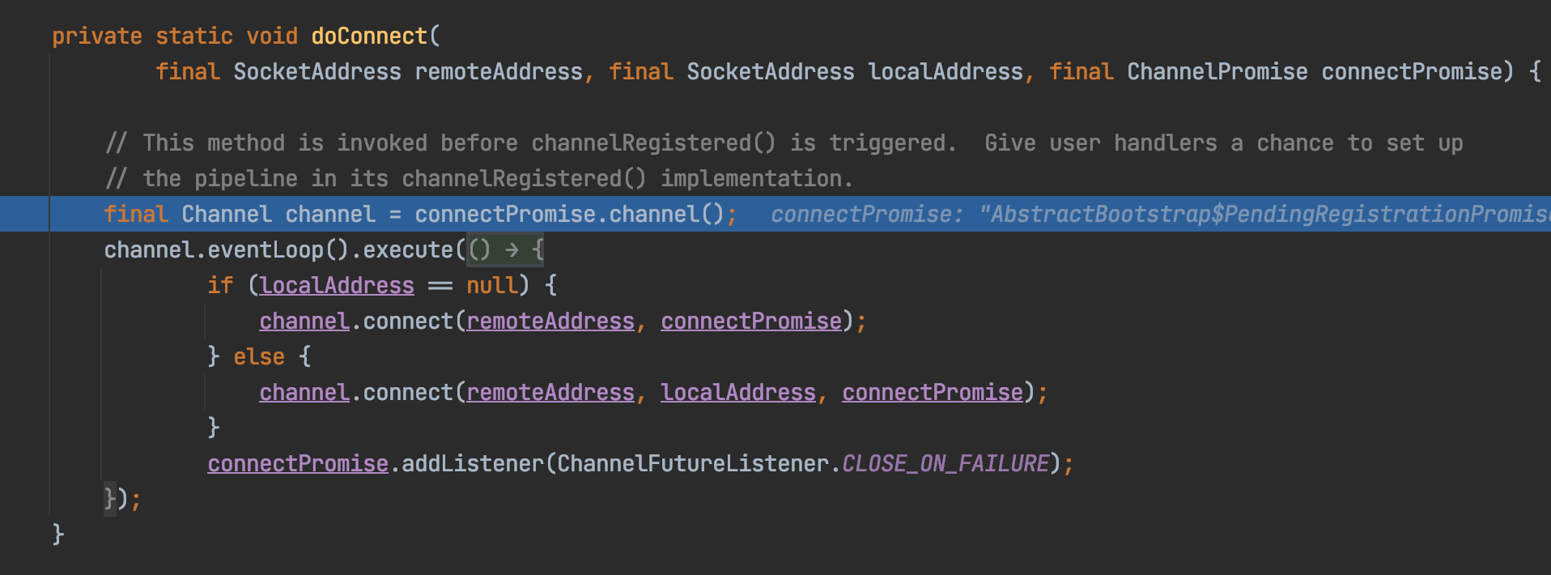This screenshot has height=575, width=1551.
Task: Click the null keyword in the condition
Action: point(492,286)
